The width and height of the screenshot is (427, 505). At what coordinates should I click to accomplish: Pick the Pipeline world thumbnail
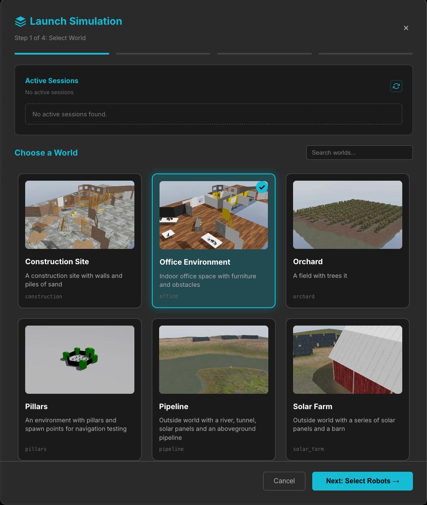[x=213, y=360]
